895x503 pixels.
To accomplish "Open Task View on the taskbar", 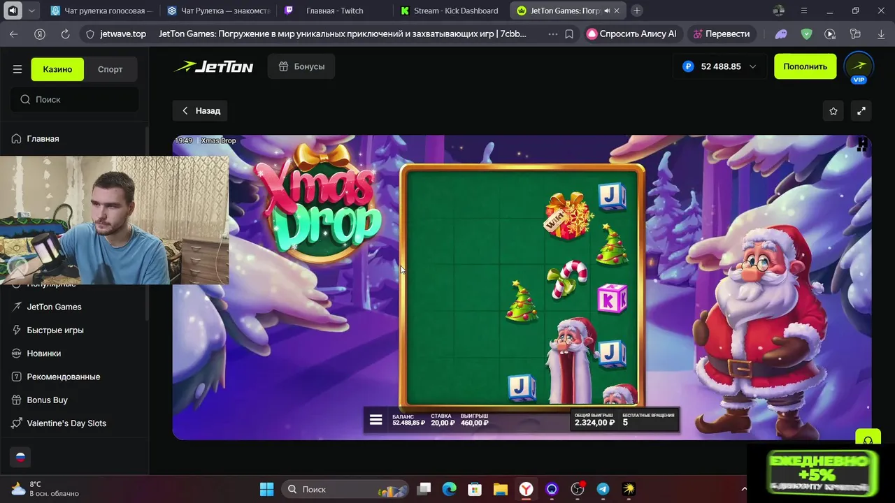I will point(424,489).
